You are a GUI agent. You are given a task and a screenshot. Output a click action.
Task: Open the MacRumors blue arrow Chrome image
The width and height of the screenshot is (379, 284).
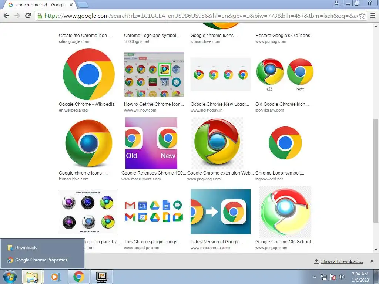point(221,212)
